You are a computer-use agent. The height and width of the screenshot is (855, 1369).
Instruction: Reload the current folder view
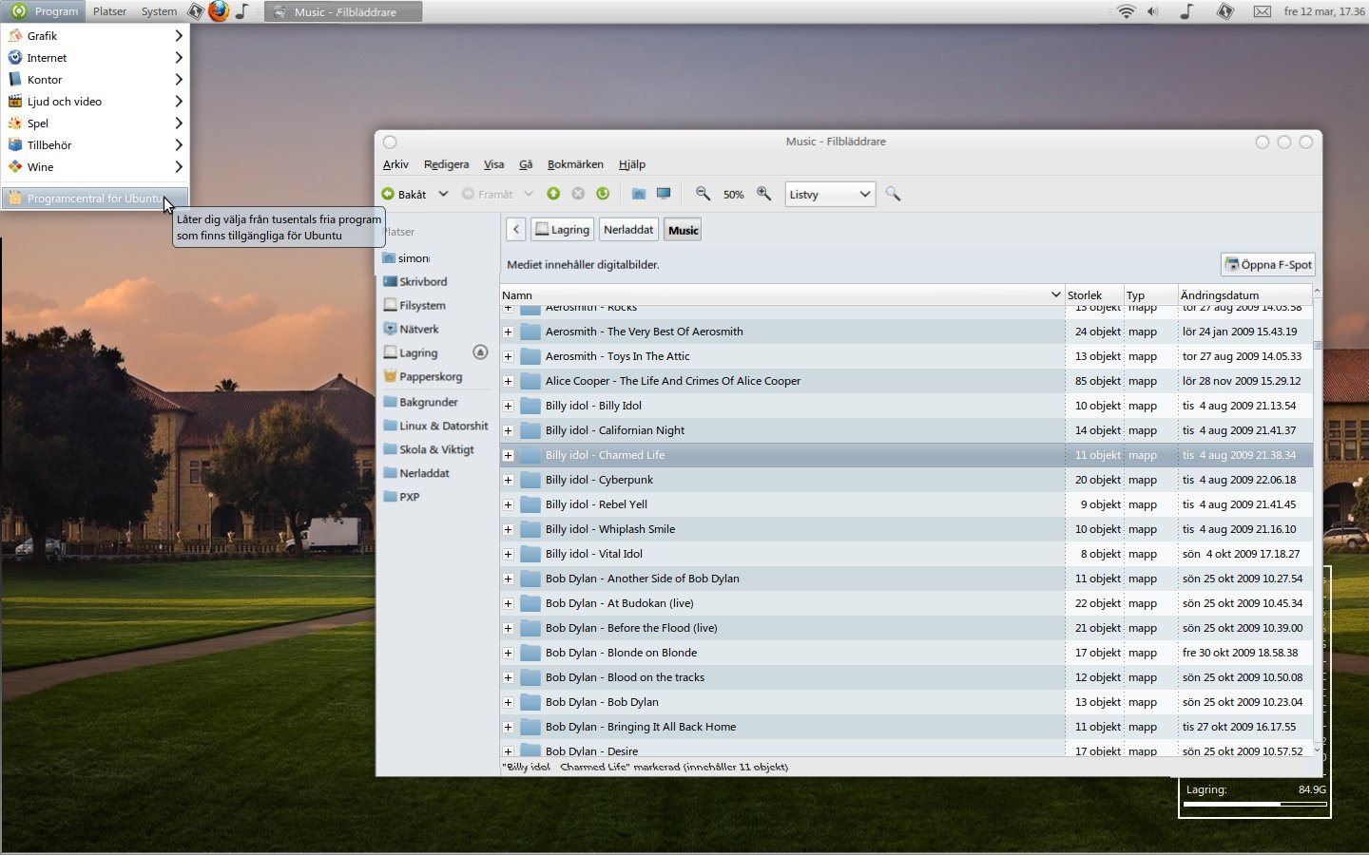tap(603, 194)
